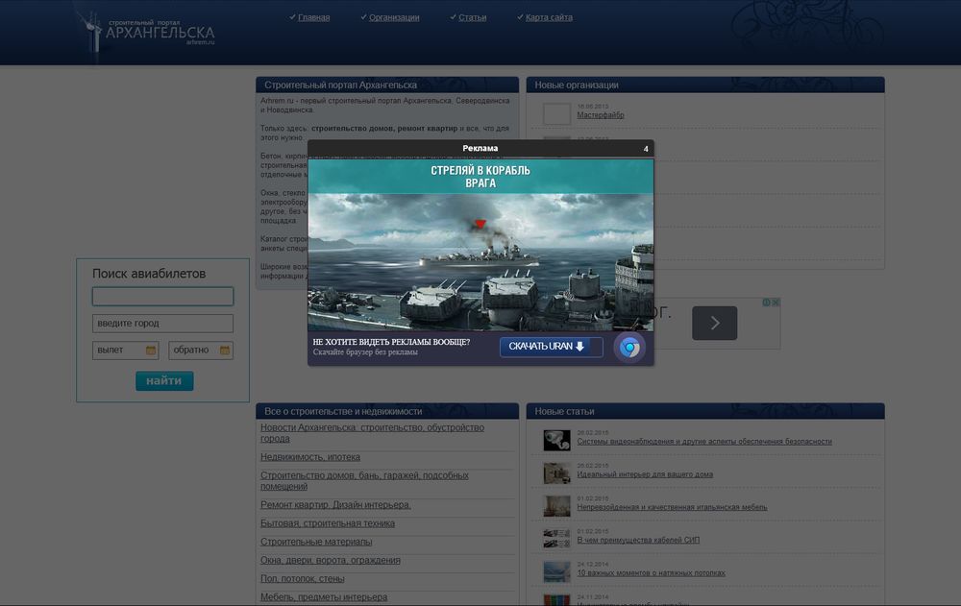Open the Строительные материалы link
The height and width of the screenshot is (606, 961).
316,542
